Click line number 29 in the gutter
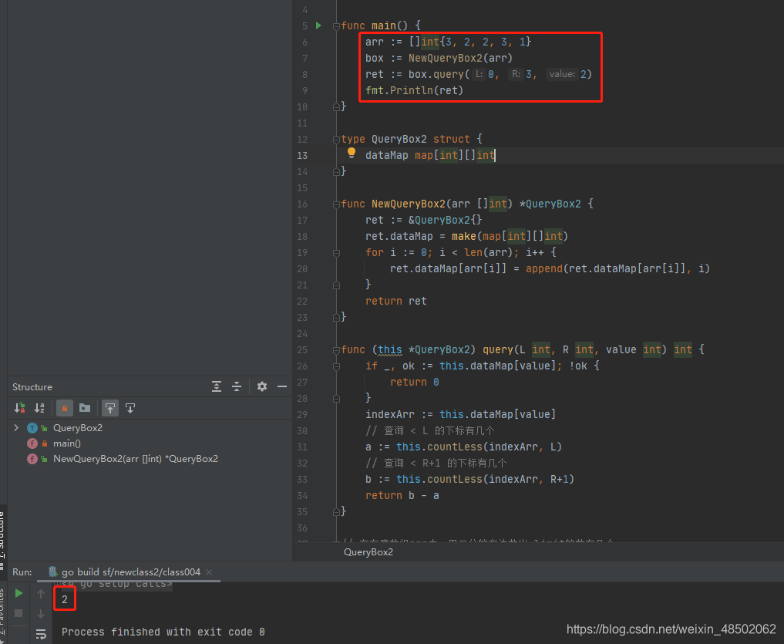 pyautogui.click(x=302, y=414)
